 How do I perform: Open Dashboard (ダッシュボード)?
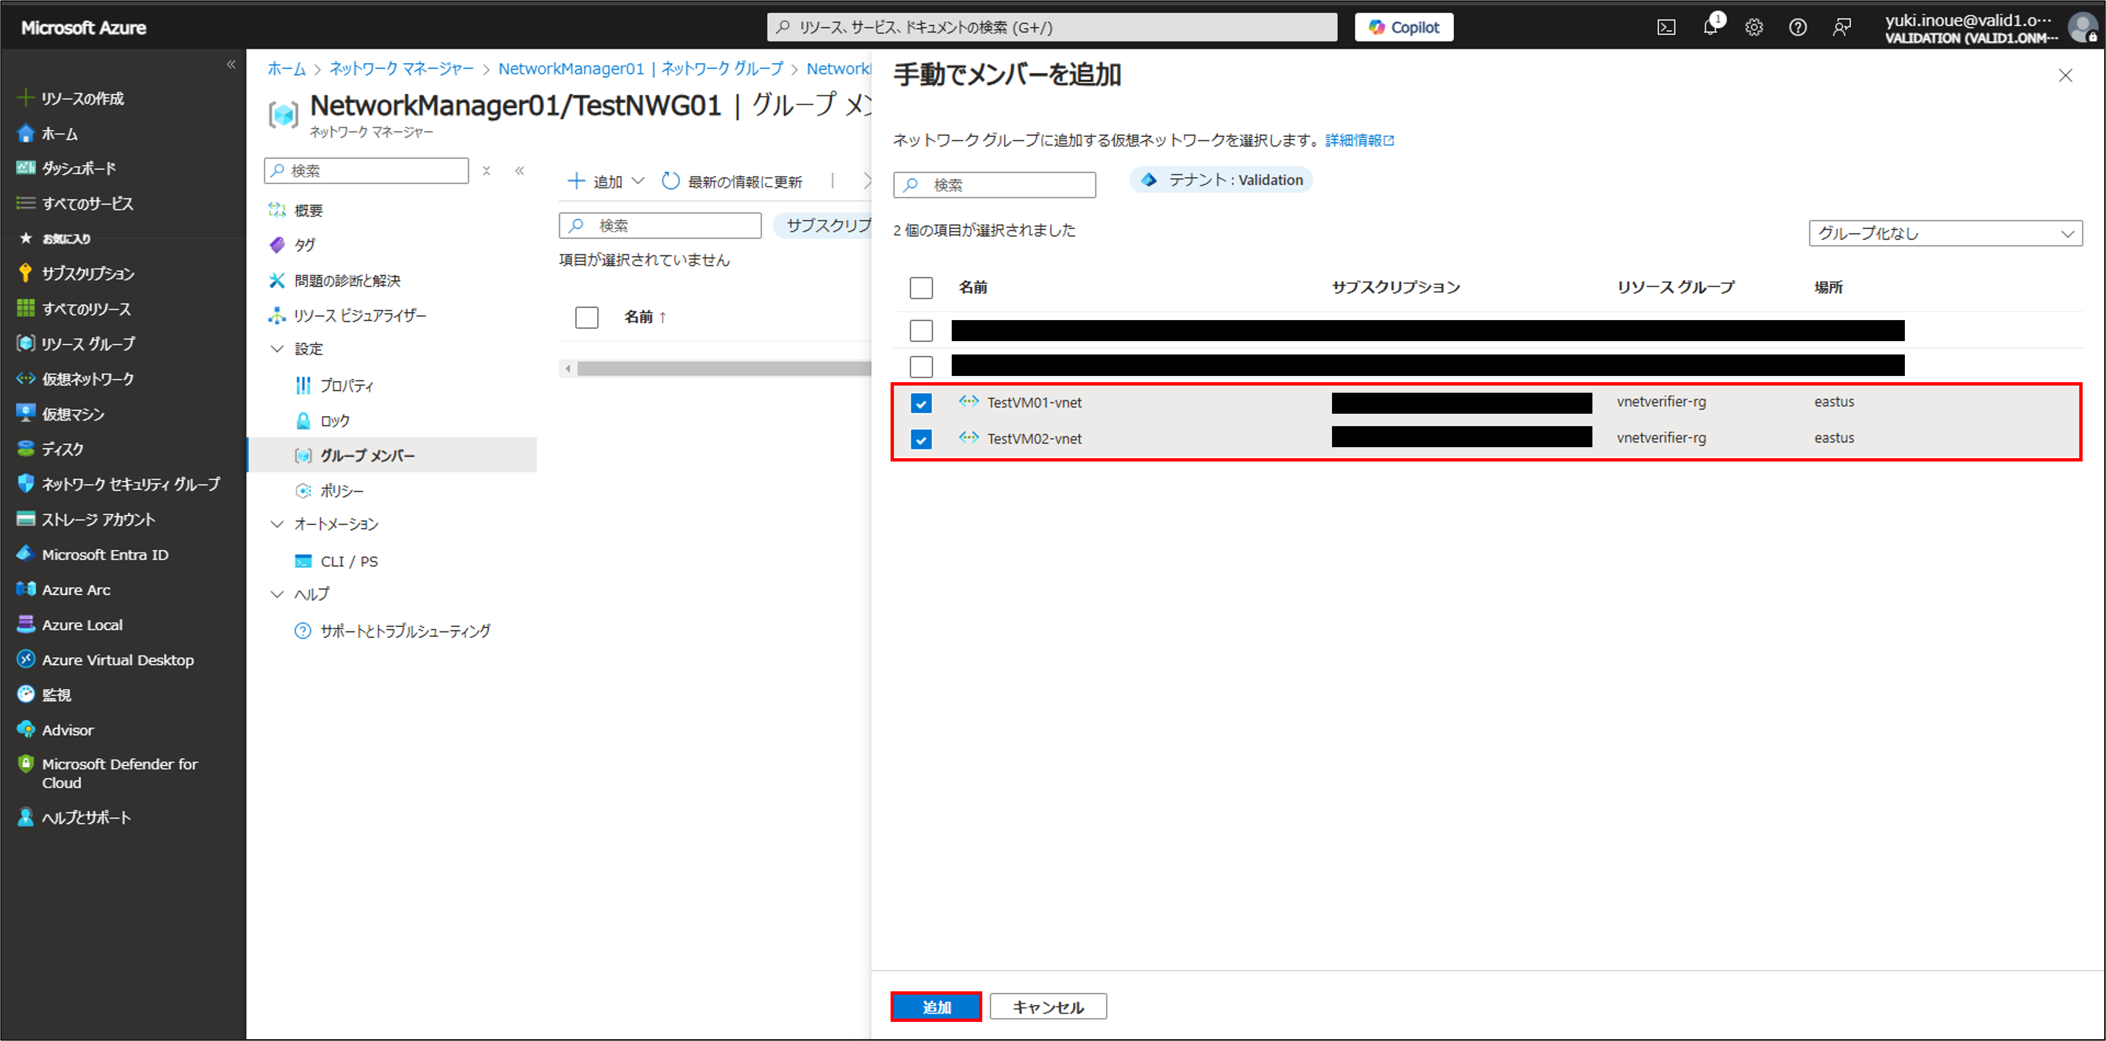click(x=66, y=168)
